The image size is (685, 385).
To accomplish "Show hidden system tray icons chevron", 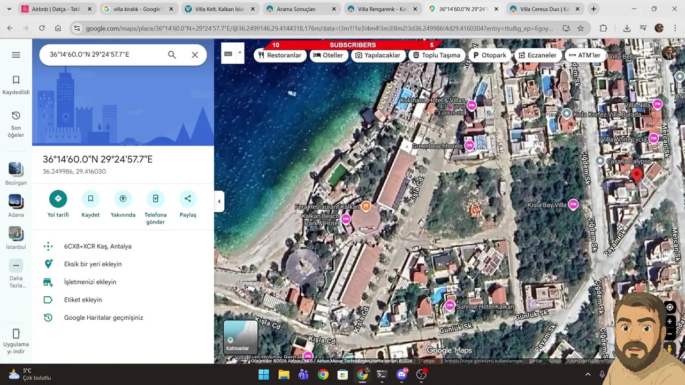I will [588, 374].
